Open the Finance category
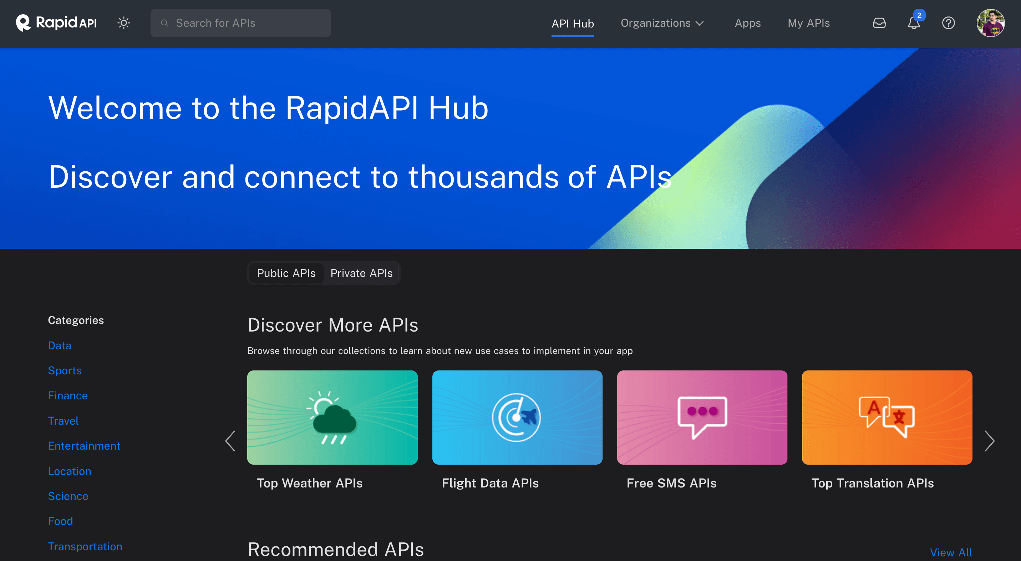 [x=68, y=395]
